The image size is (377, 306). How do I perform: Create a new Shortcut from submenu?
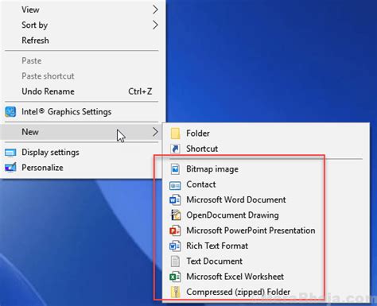click(x=266, y=149)
